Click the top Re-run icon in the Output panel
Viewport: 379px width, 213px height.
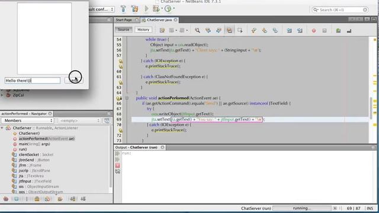(x=117, y=154)
